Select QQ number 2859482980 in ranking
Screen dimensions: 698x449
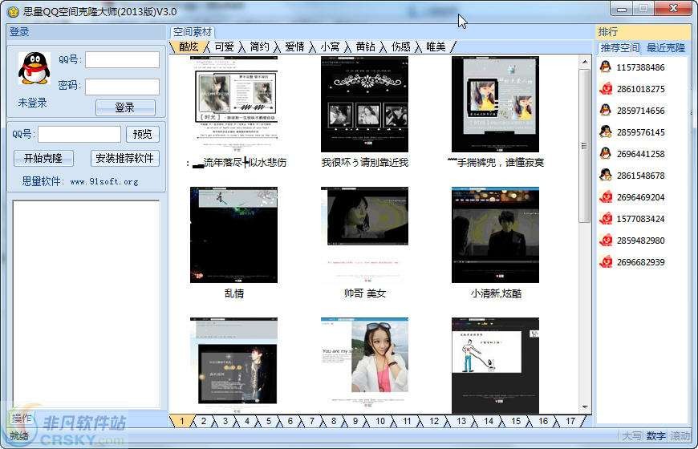[x=640, y=241]
